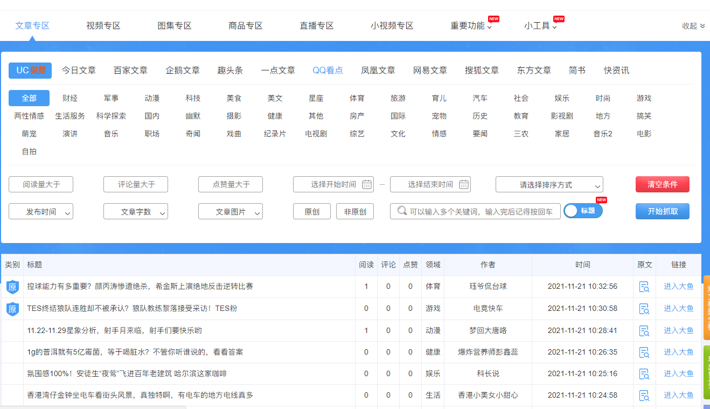Open original text icon for 科长说 row
Image resolution: width=710 pixels, height=409 pixels.
click(644, 373)
